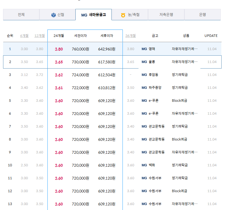Sort by the 12개월 column link
The width and height of the screenshot is (229, 210).
(x=40, y=36)
